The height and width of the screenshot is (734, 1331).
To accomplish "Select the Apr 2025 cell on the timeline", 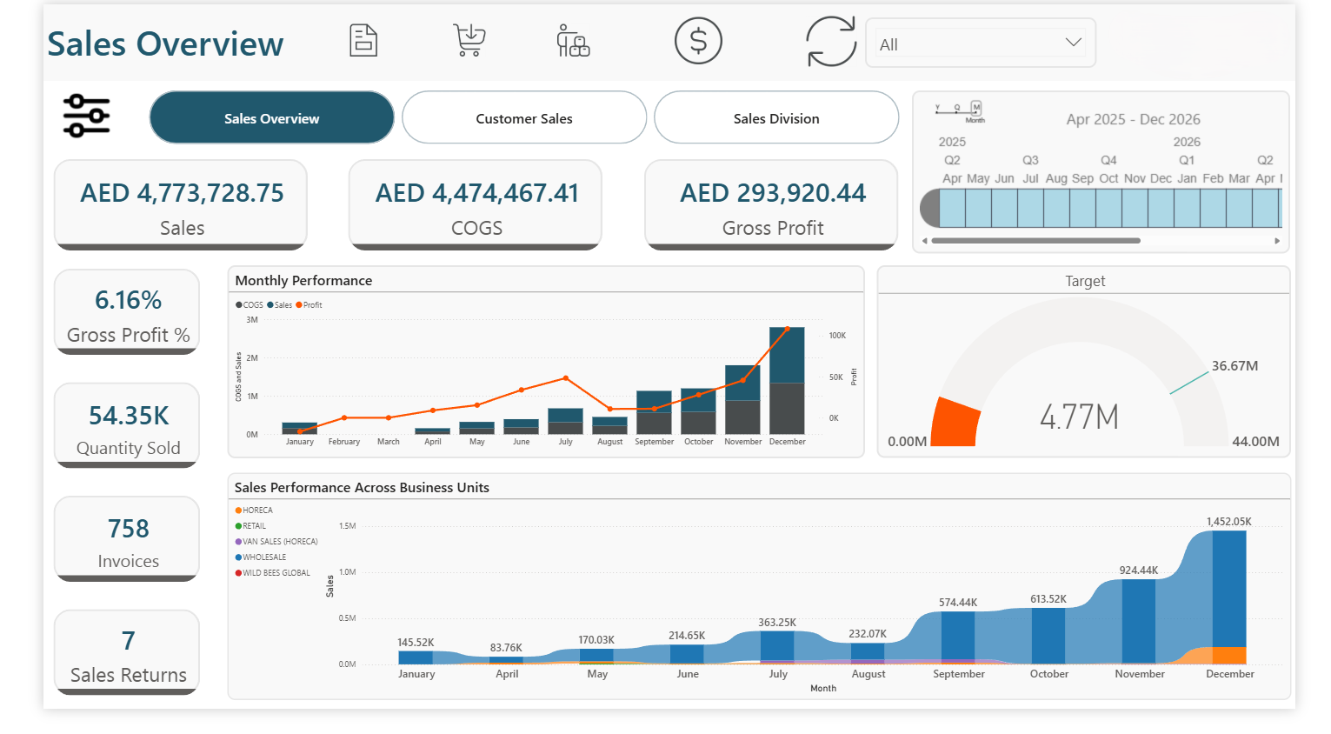I will click(x=951, y=209).
